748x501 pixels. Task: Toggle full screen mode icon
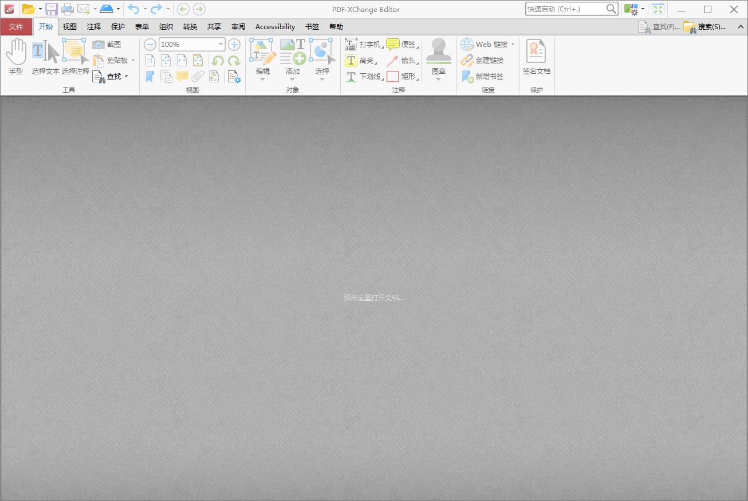point(658,9)
